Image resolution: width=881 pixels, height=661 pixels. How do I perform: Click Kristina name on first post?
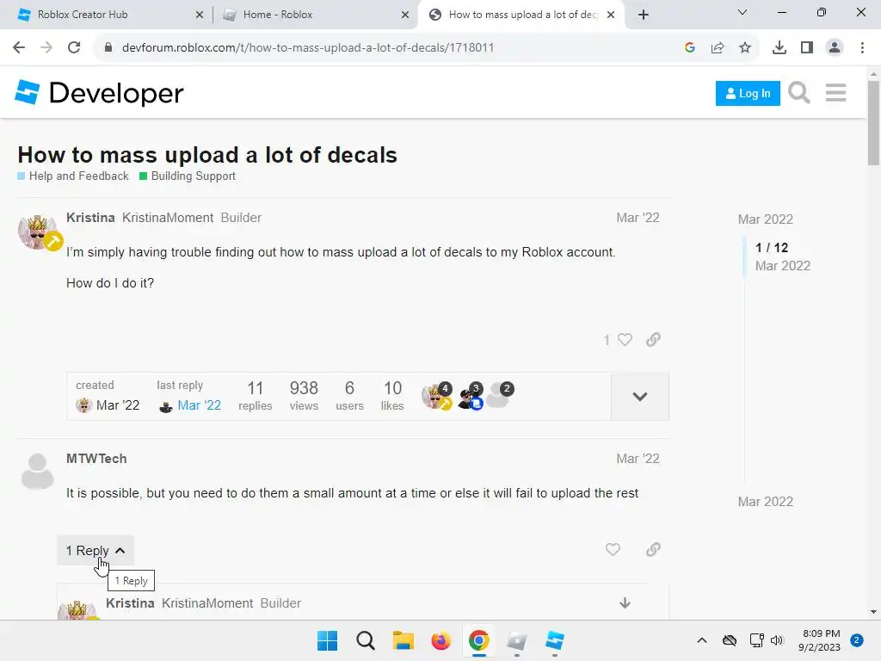click(90, 218)
